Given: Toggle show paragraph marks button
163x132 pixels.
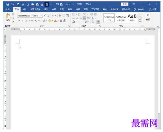Looking at the screenshot, I should (98, 22).
